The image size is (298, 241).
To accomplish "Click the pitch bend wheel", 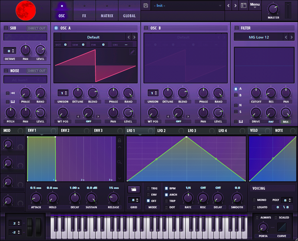I will [x=30, y=227].
